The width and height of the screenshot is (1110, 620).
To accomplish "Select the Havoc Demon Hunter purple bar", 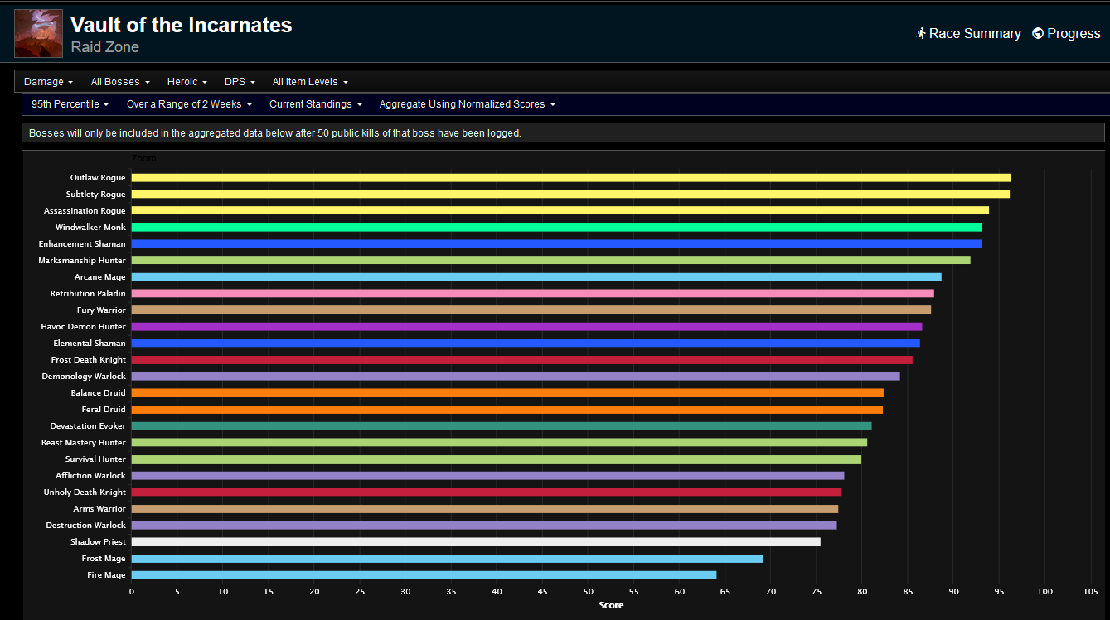I will [x=526, y=326].
